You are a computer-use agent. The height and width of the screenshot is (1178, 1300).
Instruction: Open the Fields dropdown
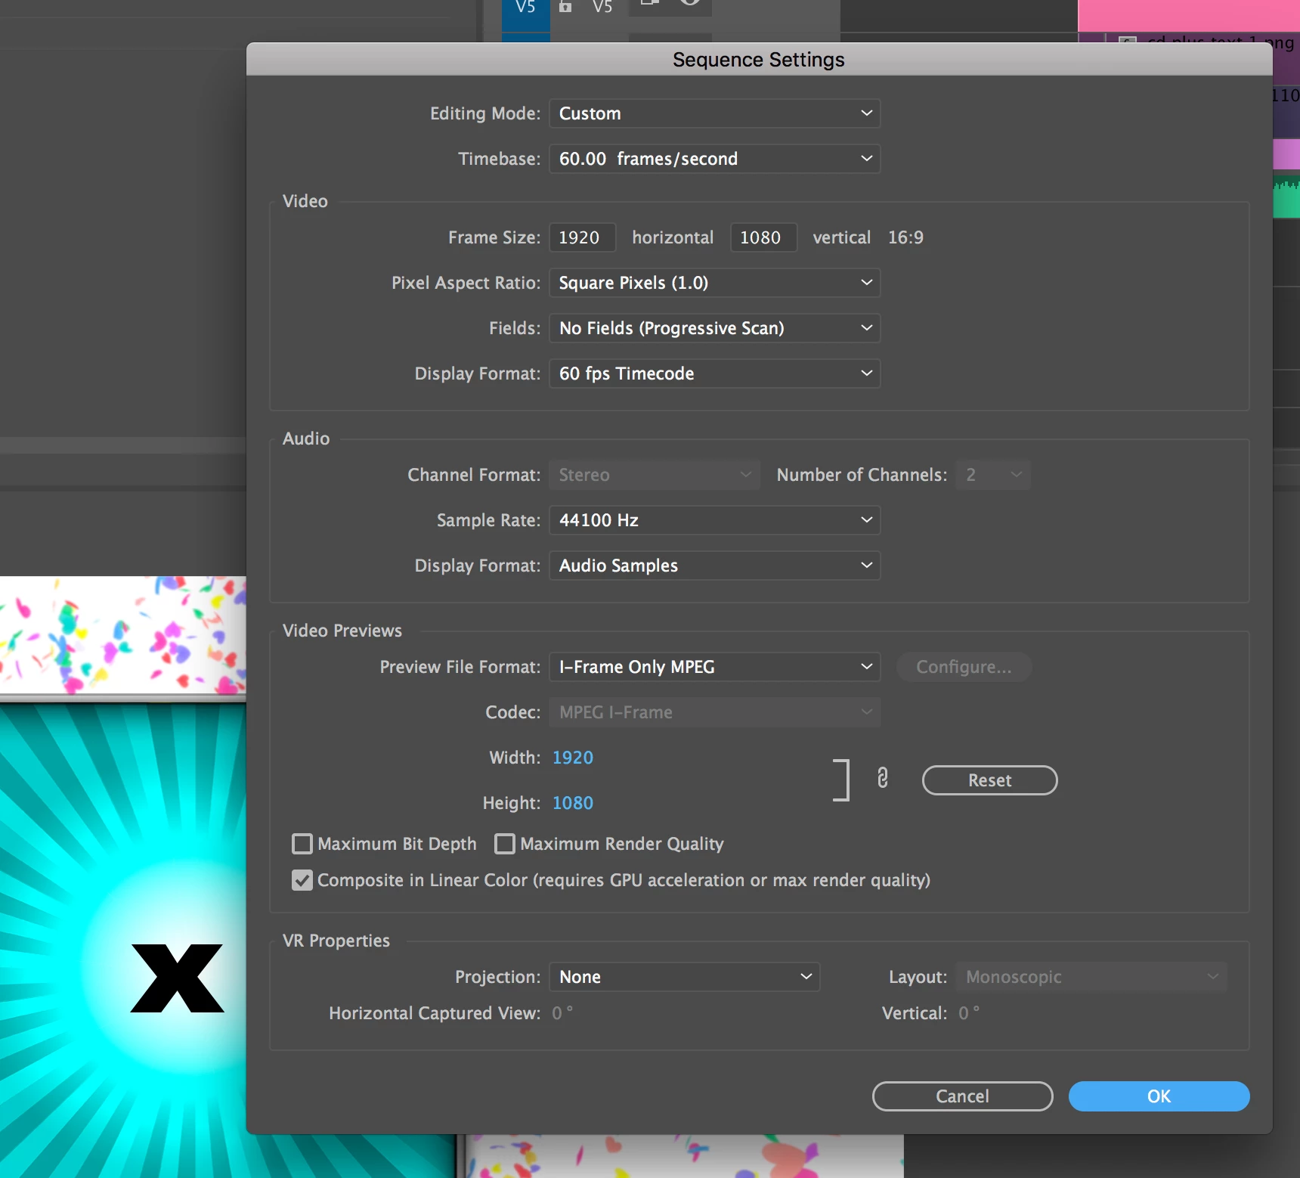tap(715, 328)
